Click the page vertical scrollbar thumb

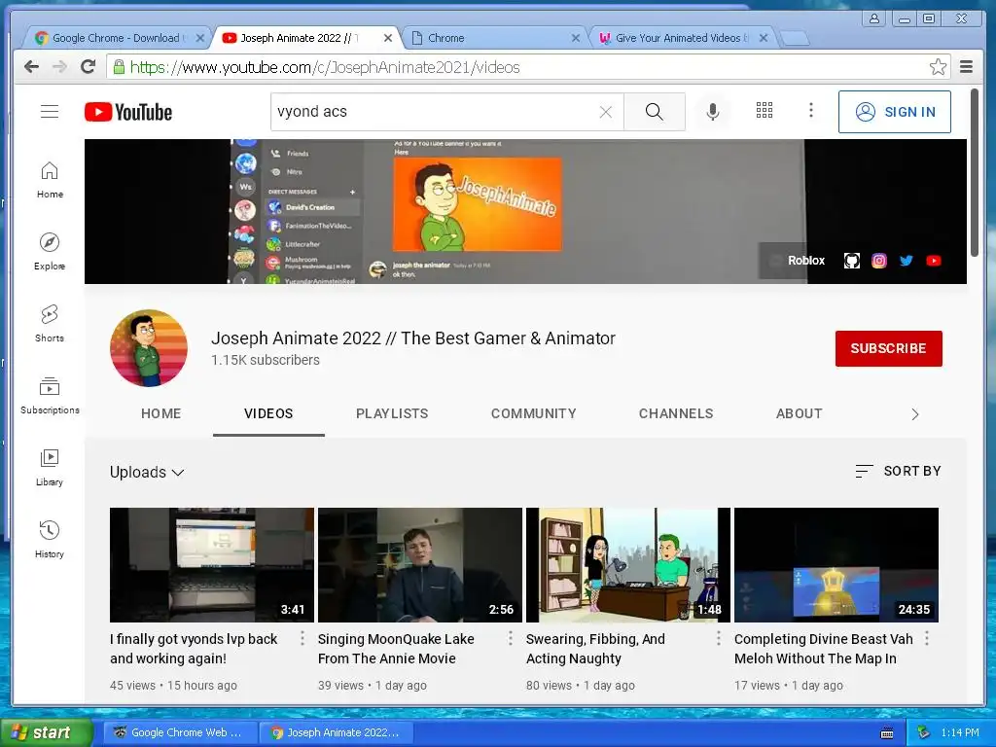(x=975, y=173)
